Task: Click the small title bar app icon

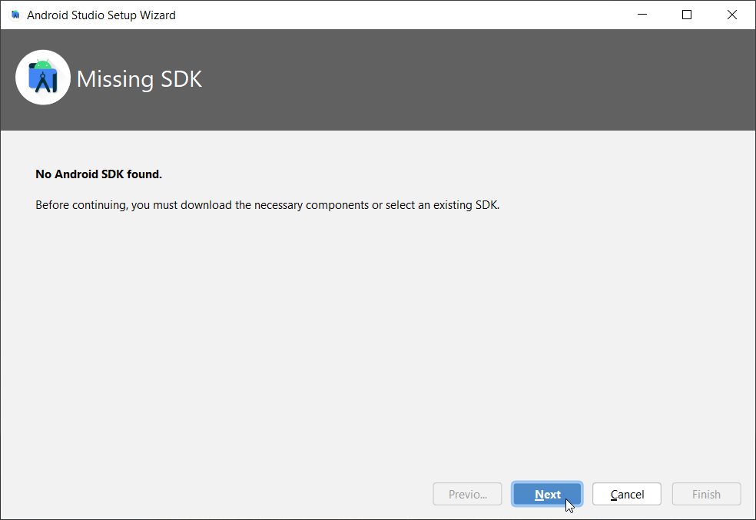Action: (15, 15)
